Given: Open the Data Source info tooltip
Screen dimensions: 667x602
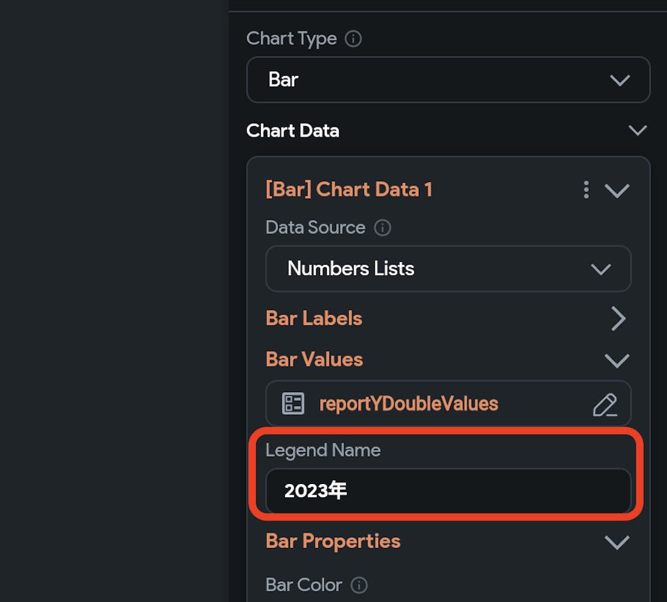Looking at the screenshot, I should (382, 227).
